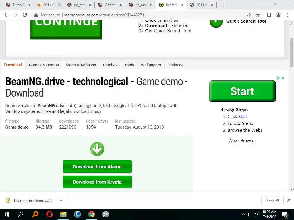Click the address bar URL
This screenshot has width=294, height=220.
pyautogui.click(x=105, y=15)
